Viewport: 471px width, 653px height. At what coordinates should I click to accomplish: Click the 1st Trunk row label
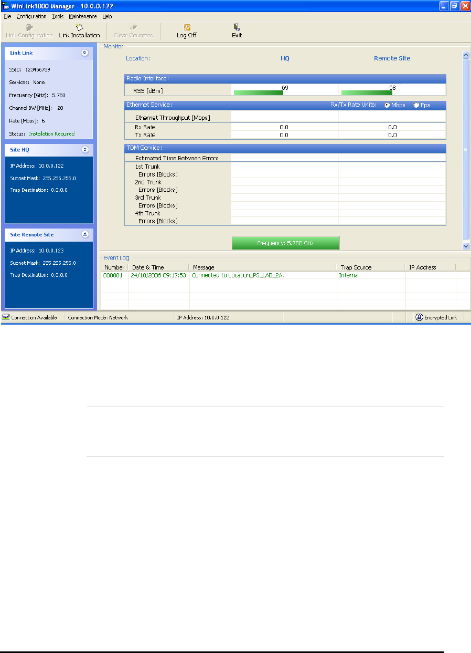pyautogui.click(x=147, y=167)
